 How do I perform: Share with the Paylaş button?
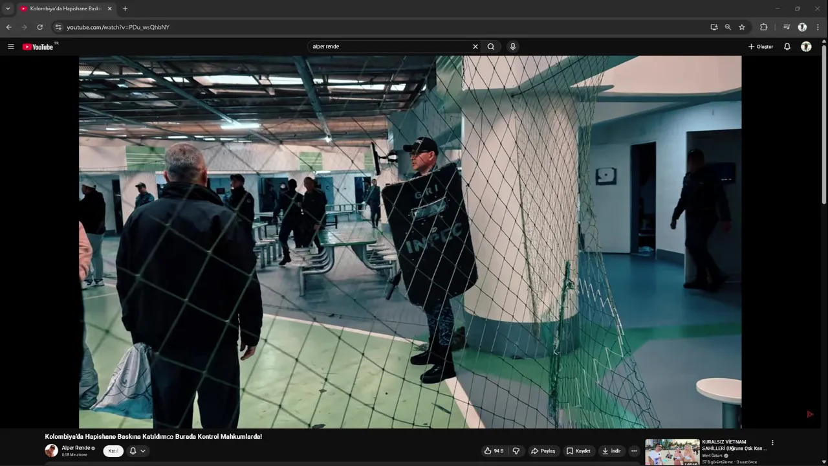click(x=543, y=451)
